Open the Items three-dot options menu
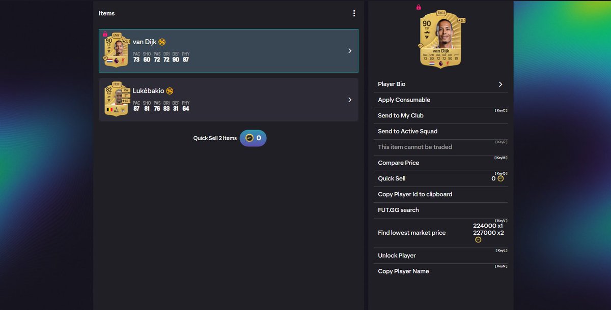Screen dimensions: 611x310 pos(354,13)
